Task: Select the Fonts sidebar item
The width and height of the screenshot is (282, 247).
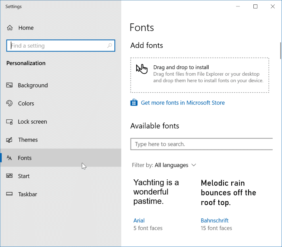Action: click(x=60, y=158)
